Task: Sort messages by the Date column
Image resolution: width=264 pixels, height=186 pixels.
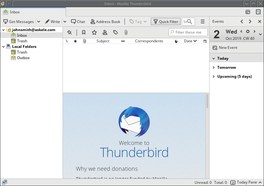Action: pos(189,41)
